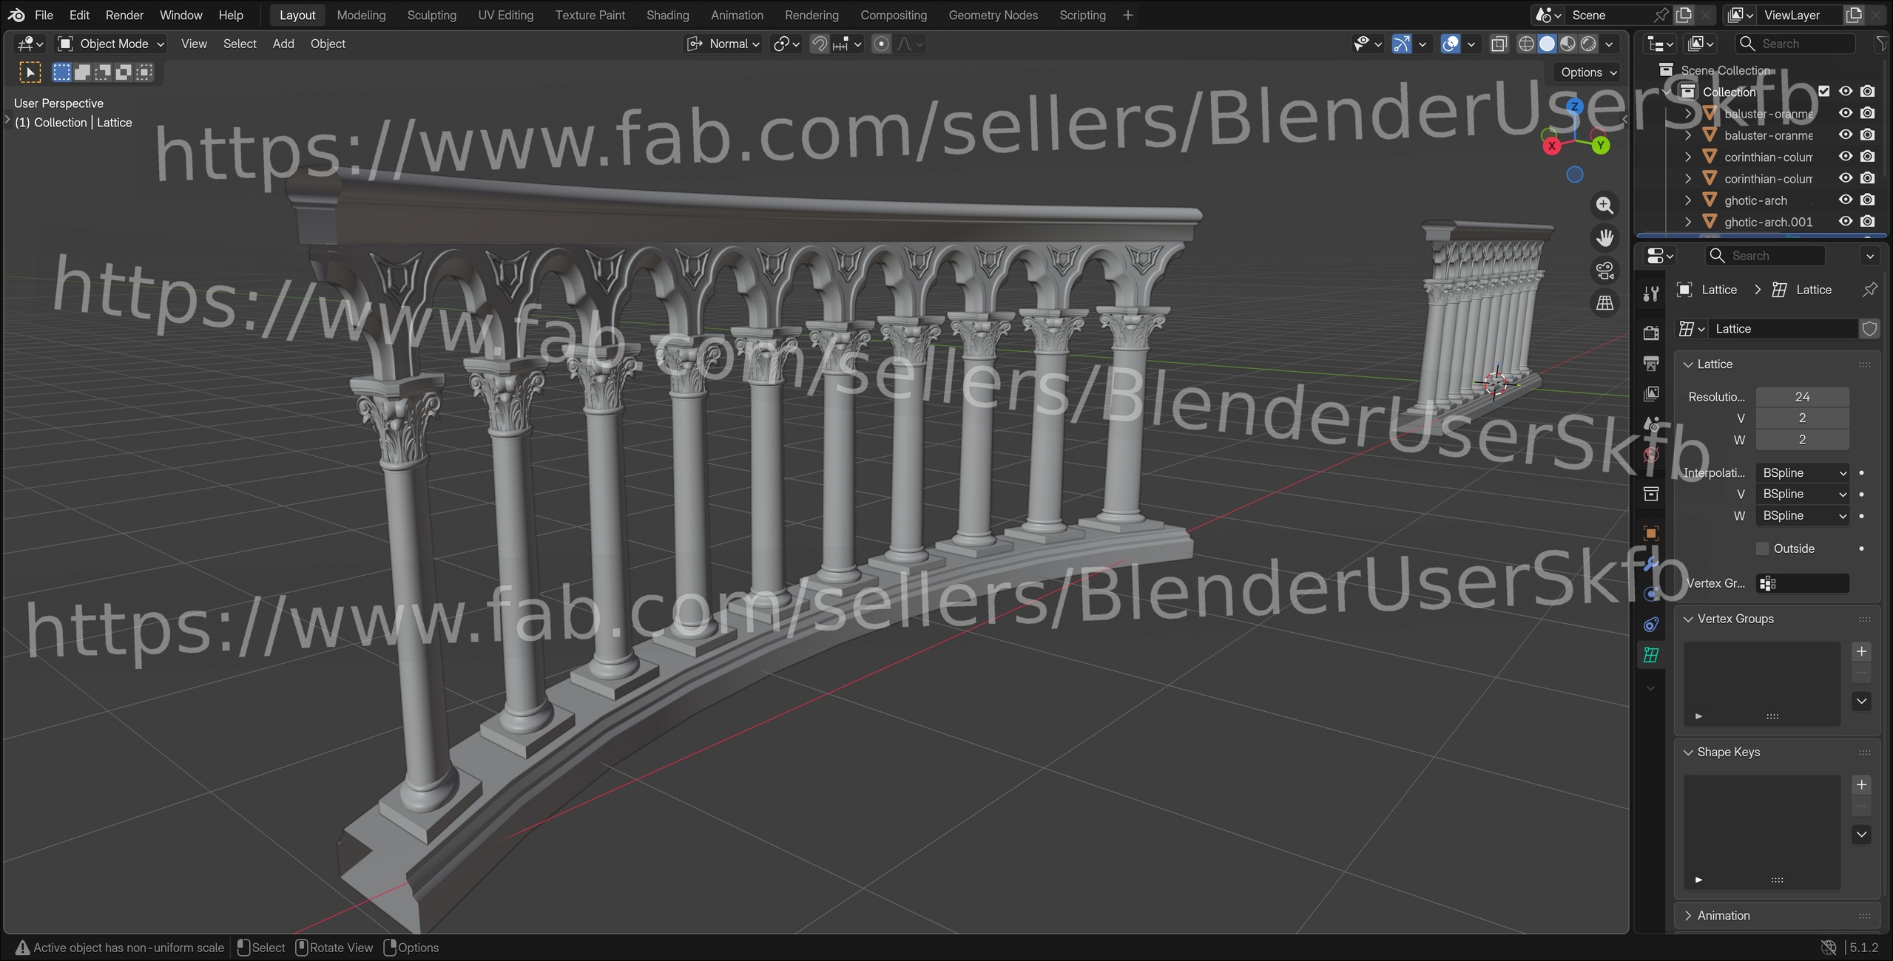Click the pan view hand icon
Viewport: 1893px width, 961px height.
1605,238
